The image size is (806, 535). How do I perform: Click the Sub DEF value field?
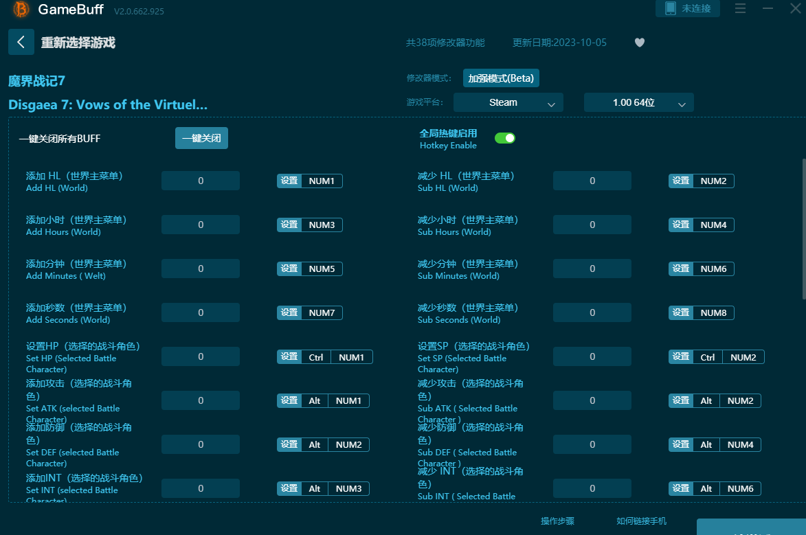592,444
